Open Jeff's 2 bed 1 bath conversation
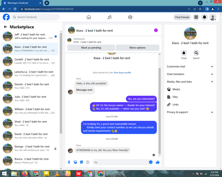Viewport: 222px width, 177px height. click(x=30, y=36)
